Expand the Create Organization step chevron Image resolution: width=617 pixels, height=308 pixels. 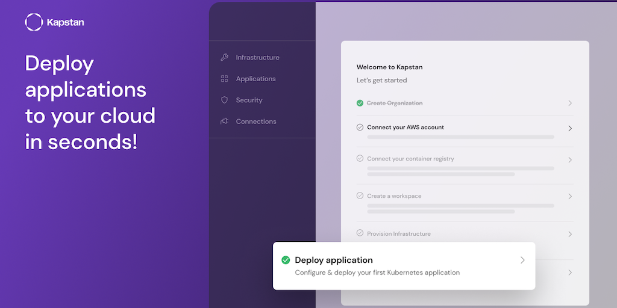(570, 103)
